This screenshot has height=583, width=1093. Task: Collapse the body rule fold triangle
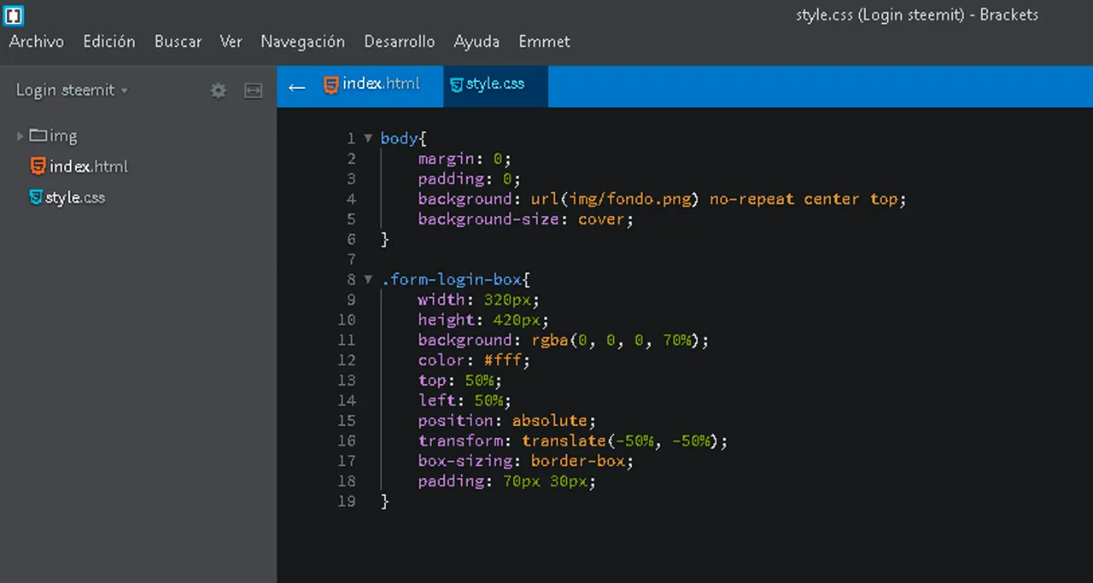368,137
